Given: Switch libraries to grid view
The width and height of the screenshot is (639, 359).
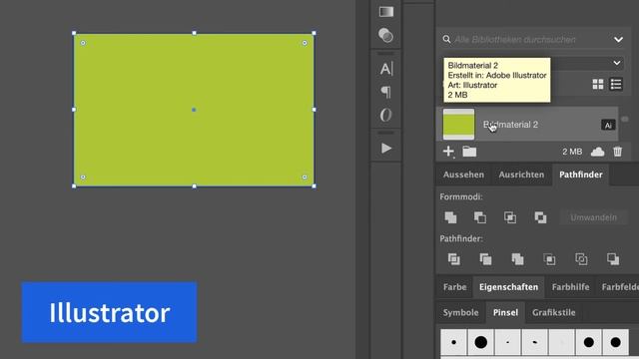Looking at the screenshot, I should [x=598, y=84].
